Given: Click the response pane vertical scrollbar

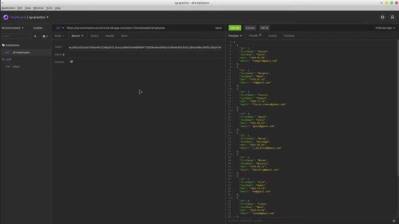Looking at the screenshot, I should [398, 108].
